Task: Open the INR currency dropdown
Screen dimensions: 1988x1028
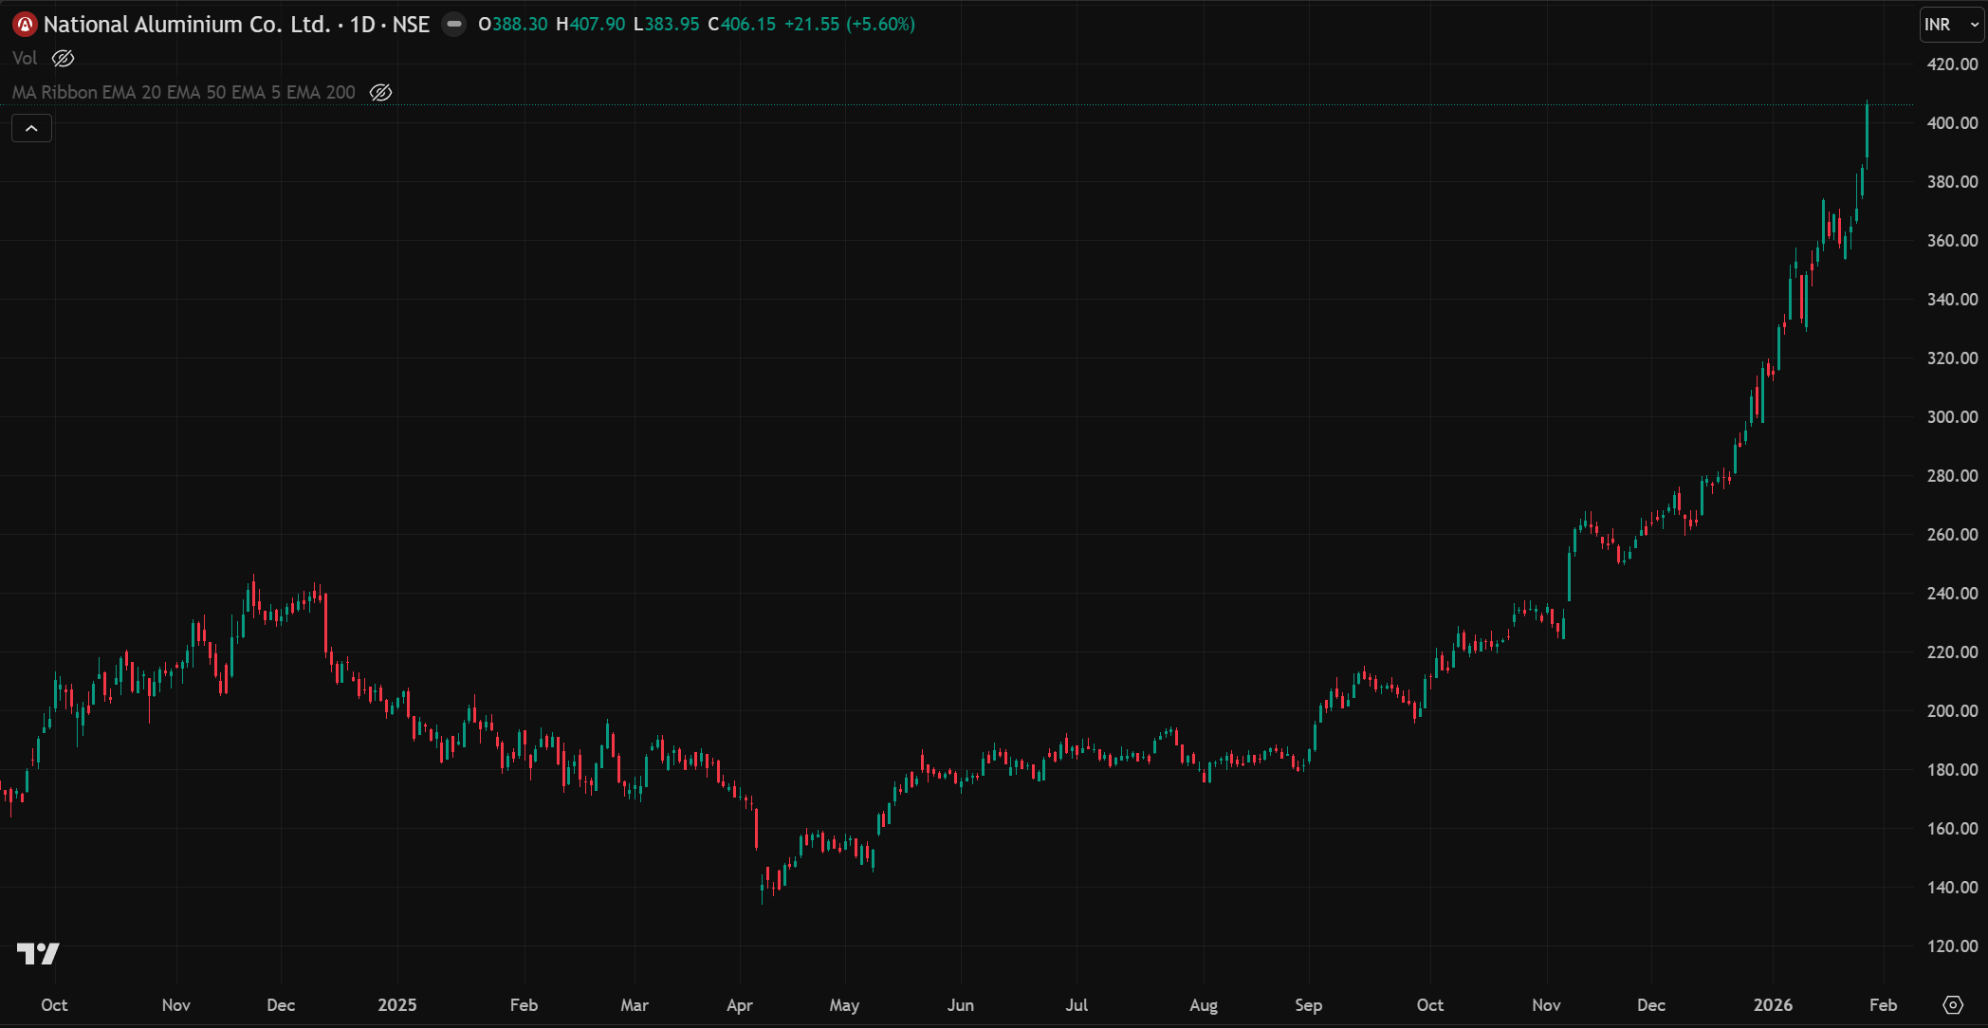Action: click(x=1952, y=25)
